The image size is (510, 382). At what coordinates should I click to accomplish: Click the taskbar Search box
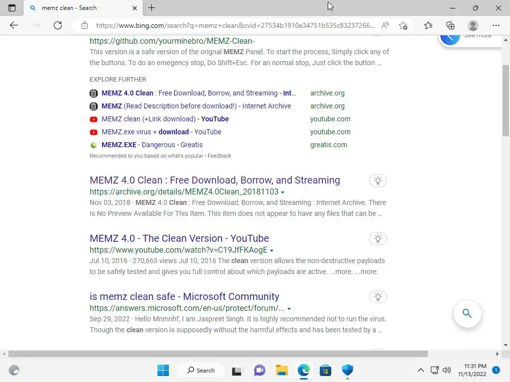click(x=201, y=370)
